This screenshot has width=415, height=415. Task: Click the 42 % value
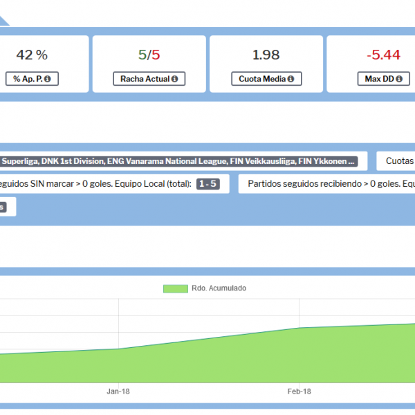tap(32, 55)
